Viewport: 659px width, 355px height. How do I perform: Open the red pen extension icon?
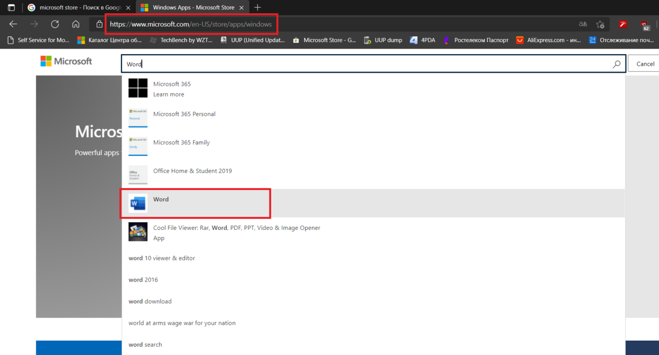coord(623,24)
